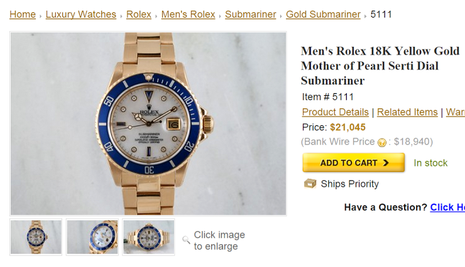Click the magnifier enlarge icon
Viewport: 465px width, 267px height.
[x=186, y=239]
